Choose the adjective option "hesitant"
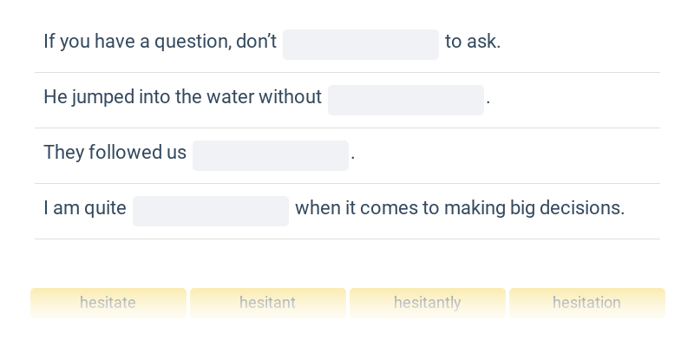The image size is (694, 347). click(268, 303)
